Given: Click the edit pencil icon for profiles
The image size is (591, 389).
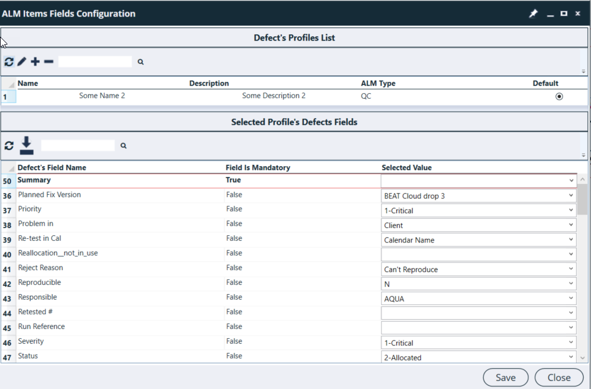Looking at the screenshot, I should [x=22, y=62].
